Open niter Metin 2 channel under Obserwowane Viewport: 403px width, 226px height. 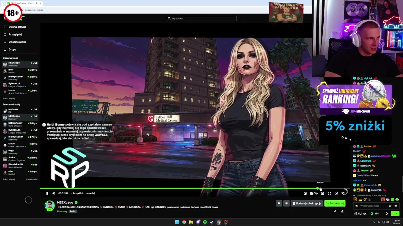click(20, 71)
